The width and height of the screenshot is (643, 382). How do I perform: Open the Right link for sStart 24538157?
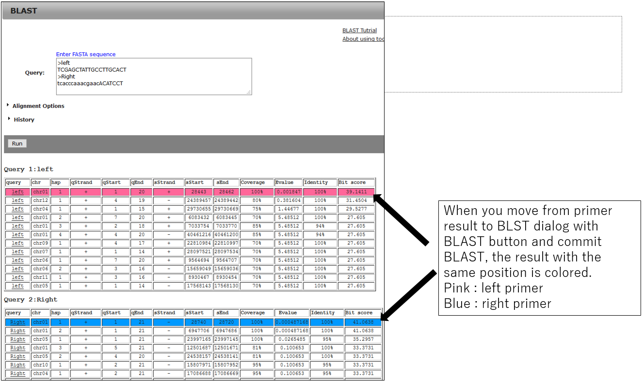coord(17,356)
